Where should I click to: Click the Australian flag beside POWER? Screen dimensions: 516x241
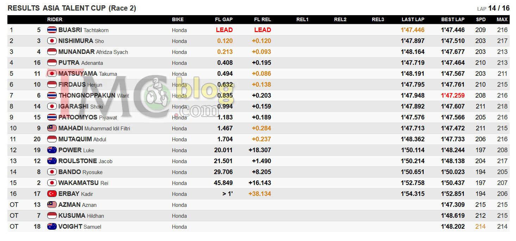tap(52, 150)
